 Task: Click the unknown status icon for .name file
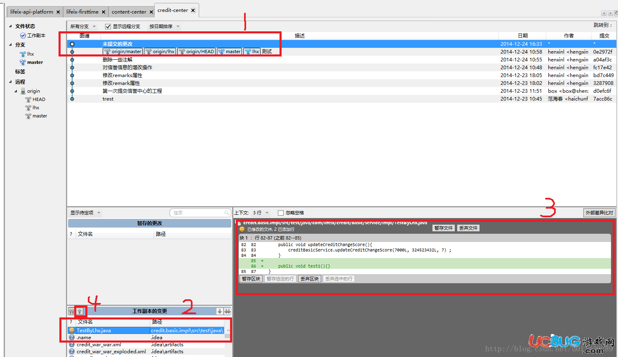pos(72,337)
